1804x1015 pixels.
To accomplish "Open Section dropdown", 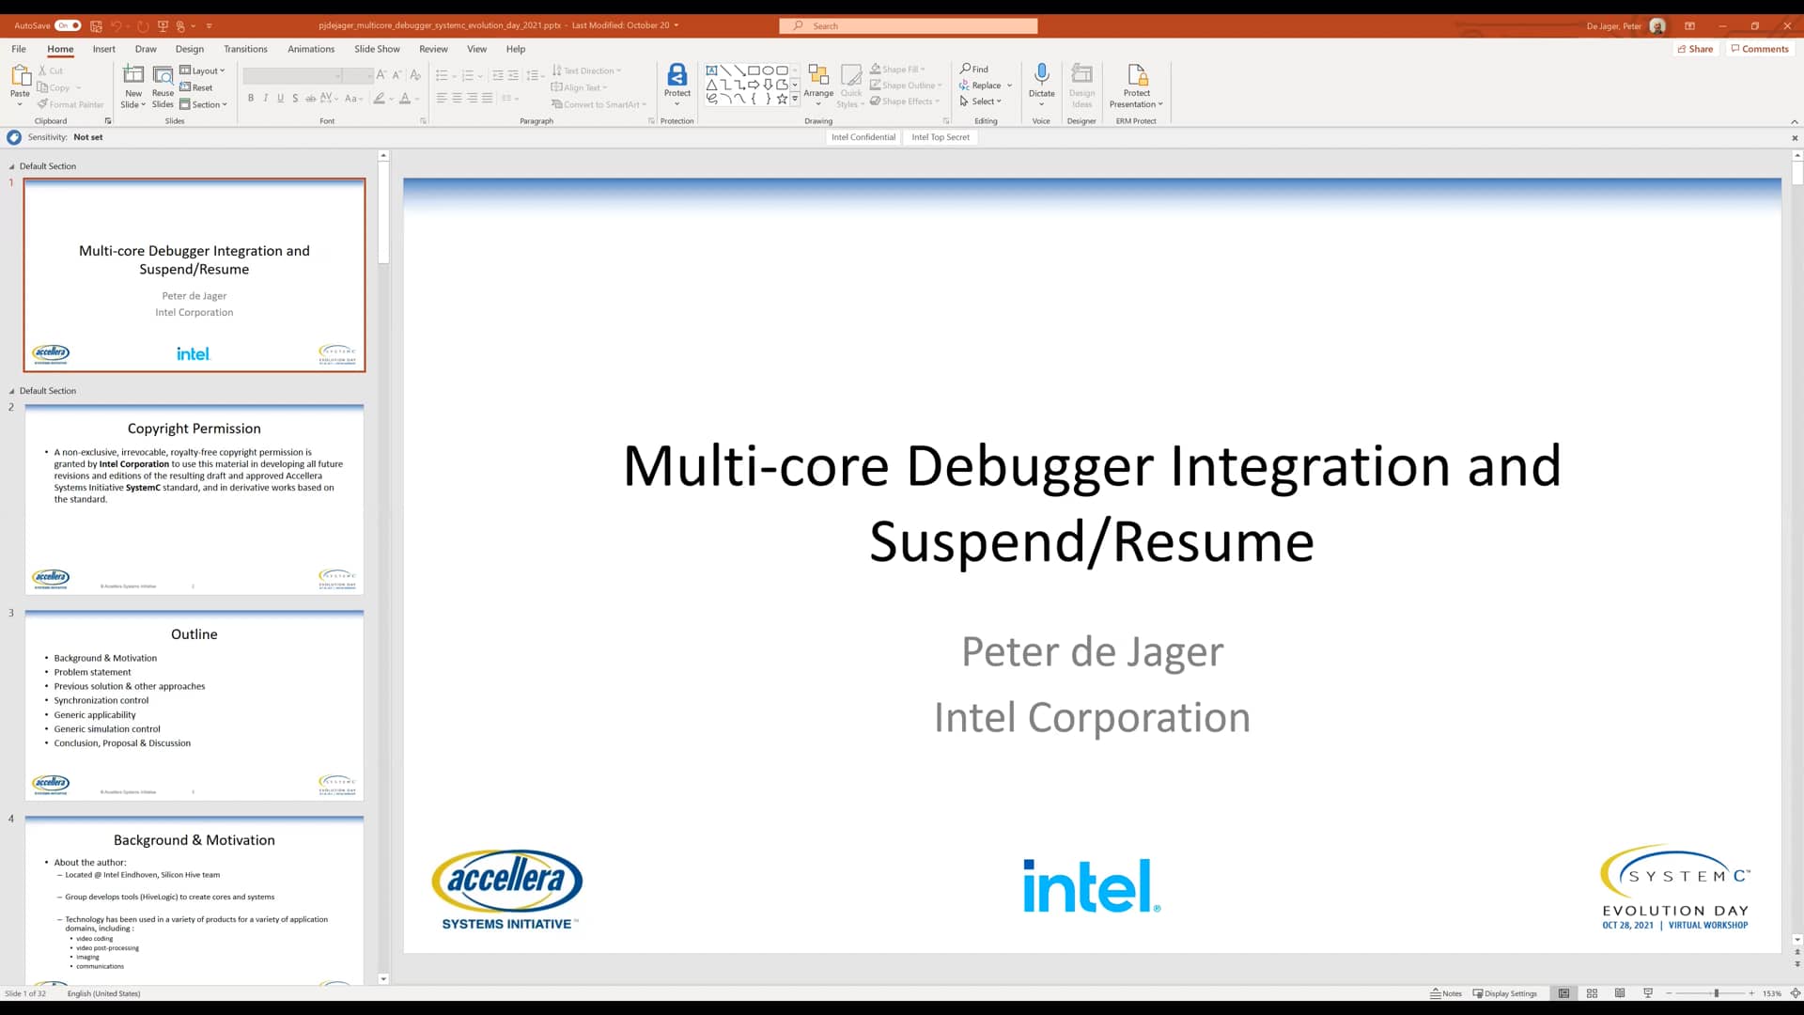I will [203, 104].
